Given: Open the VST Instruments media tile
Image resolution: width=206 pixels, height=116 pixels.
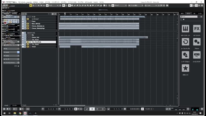Looking at the screenshot, I should [x=185, y=29].
